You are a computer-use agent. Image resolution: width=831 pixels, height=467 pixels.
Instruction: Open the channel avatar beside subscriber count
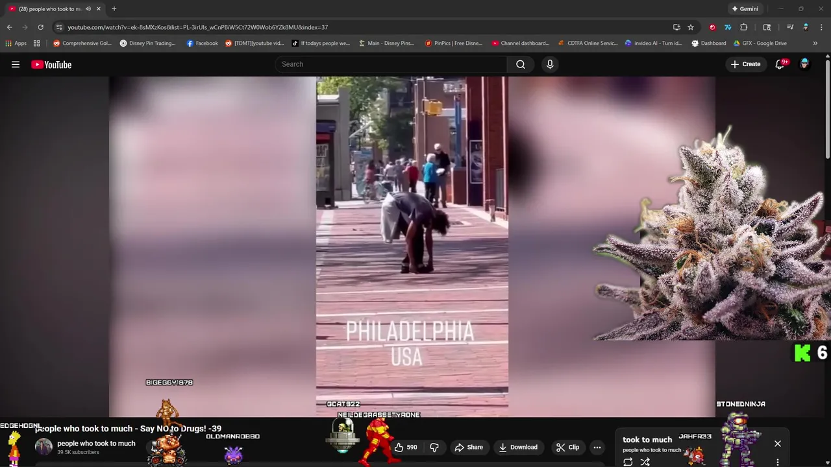click(x=43, y=447)
